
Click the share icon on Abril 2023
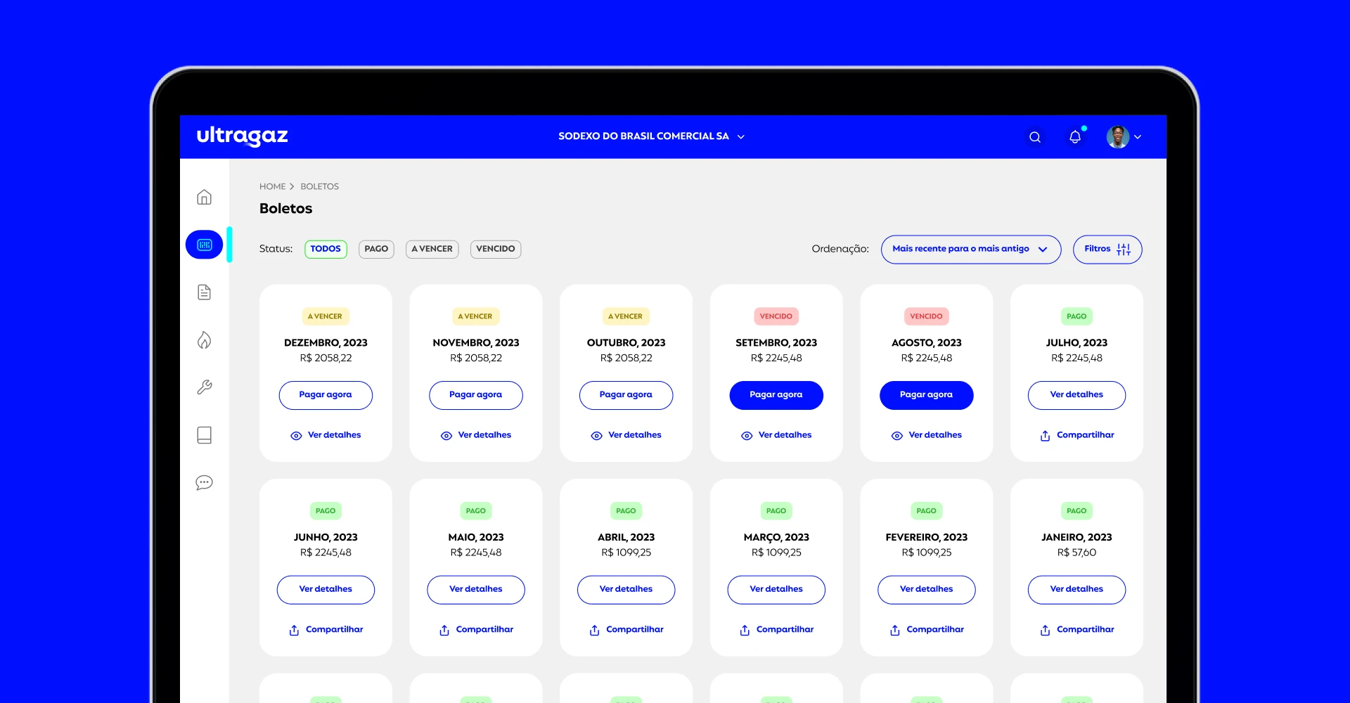click(x=595, y=631)
